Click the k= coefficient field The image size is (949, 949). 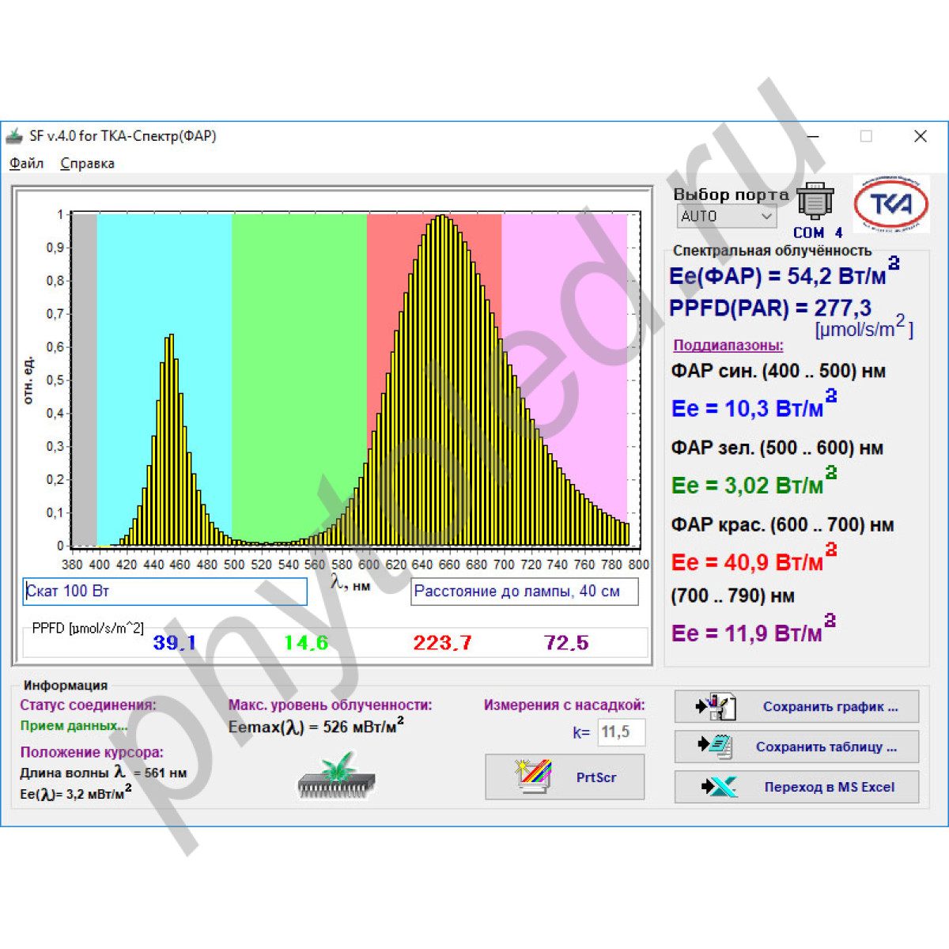pos(621,732)
